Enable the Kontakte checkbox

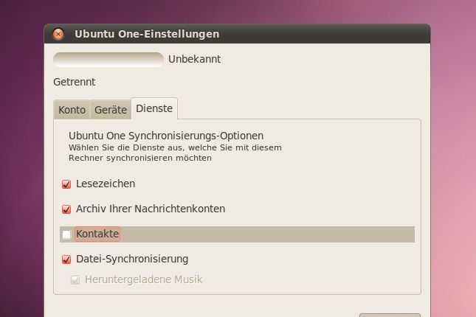(x=66, y=234)
